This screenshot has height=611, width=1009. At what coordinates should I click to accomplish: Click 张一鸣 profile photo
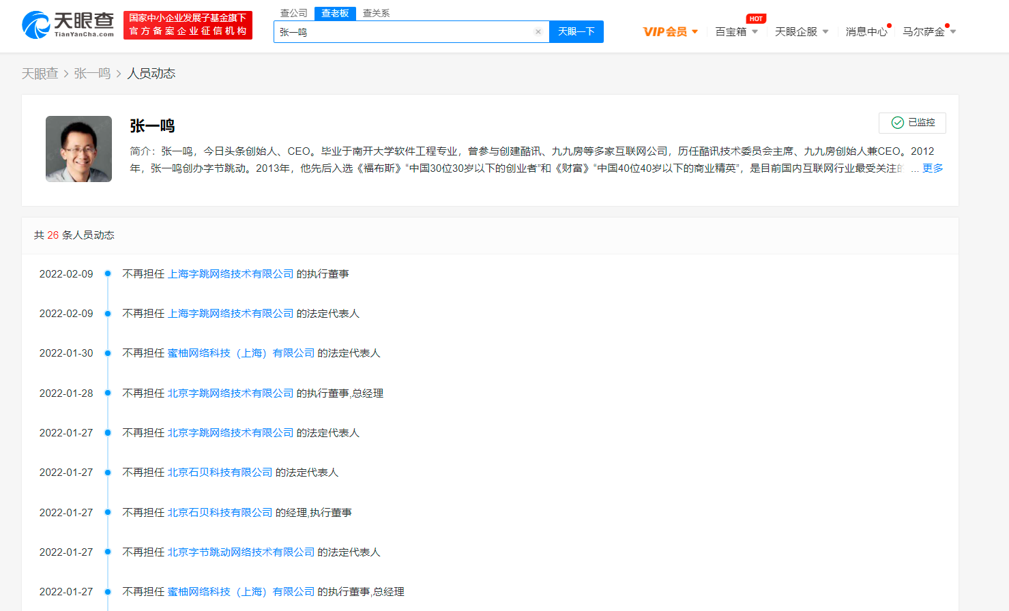(x=78, y=149)
